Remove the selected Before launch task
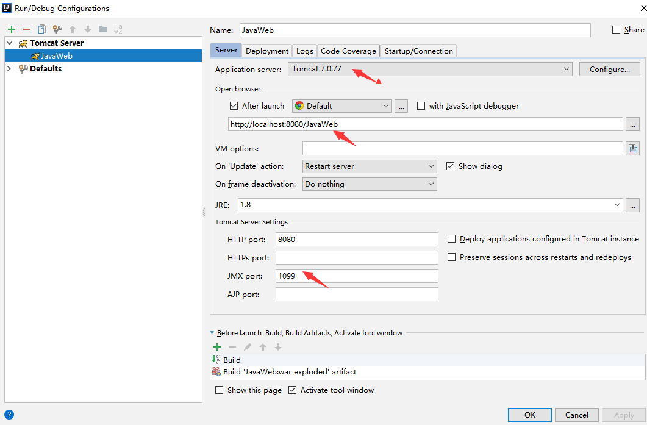The image size is (647, 425). pyautogui.click(x=232, y=347)
